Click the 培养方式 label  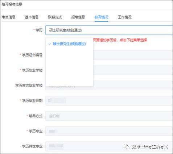pyautogui.click(x=36, y=116)
